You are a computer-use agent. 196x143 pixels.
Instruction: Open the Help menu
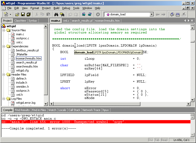(x=98, y=8)
